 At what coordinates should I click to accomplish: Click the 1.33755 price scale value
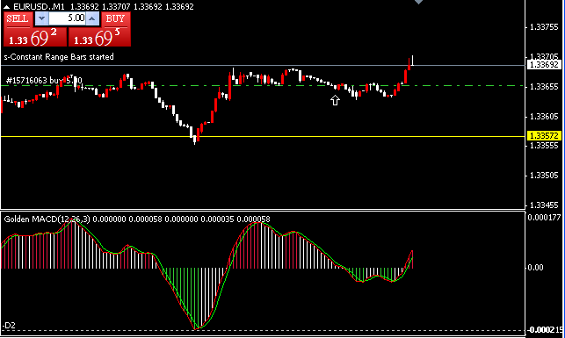click(x=544, y=27)
